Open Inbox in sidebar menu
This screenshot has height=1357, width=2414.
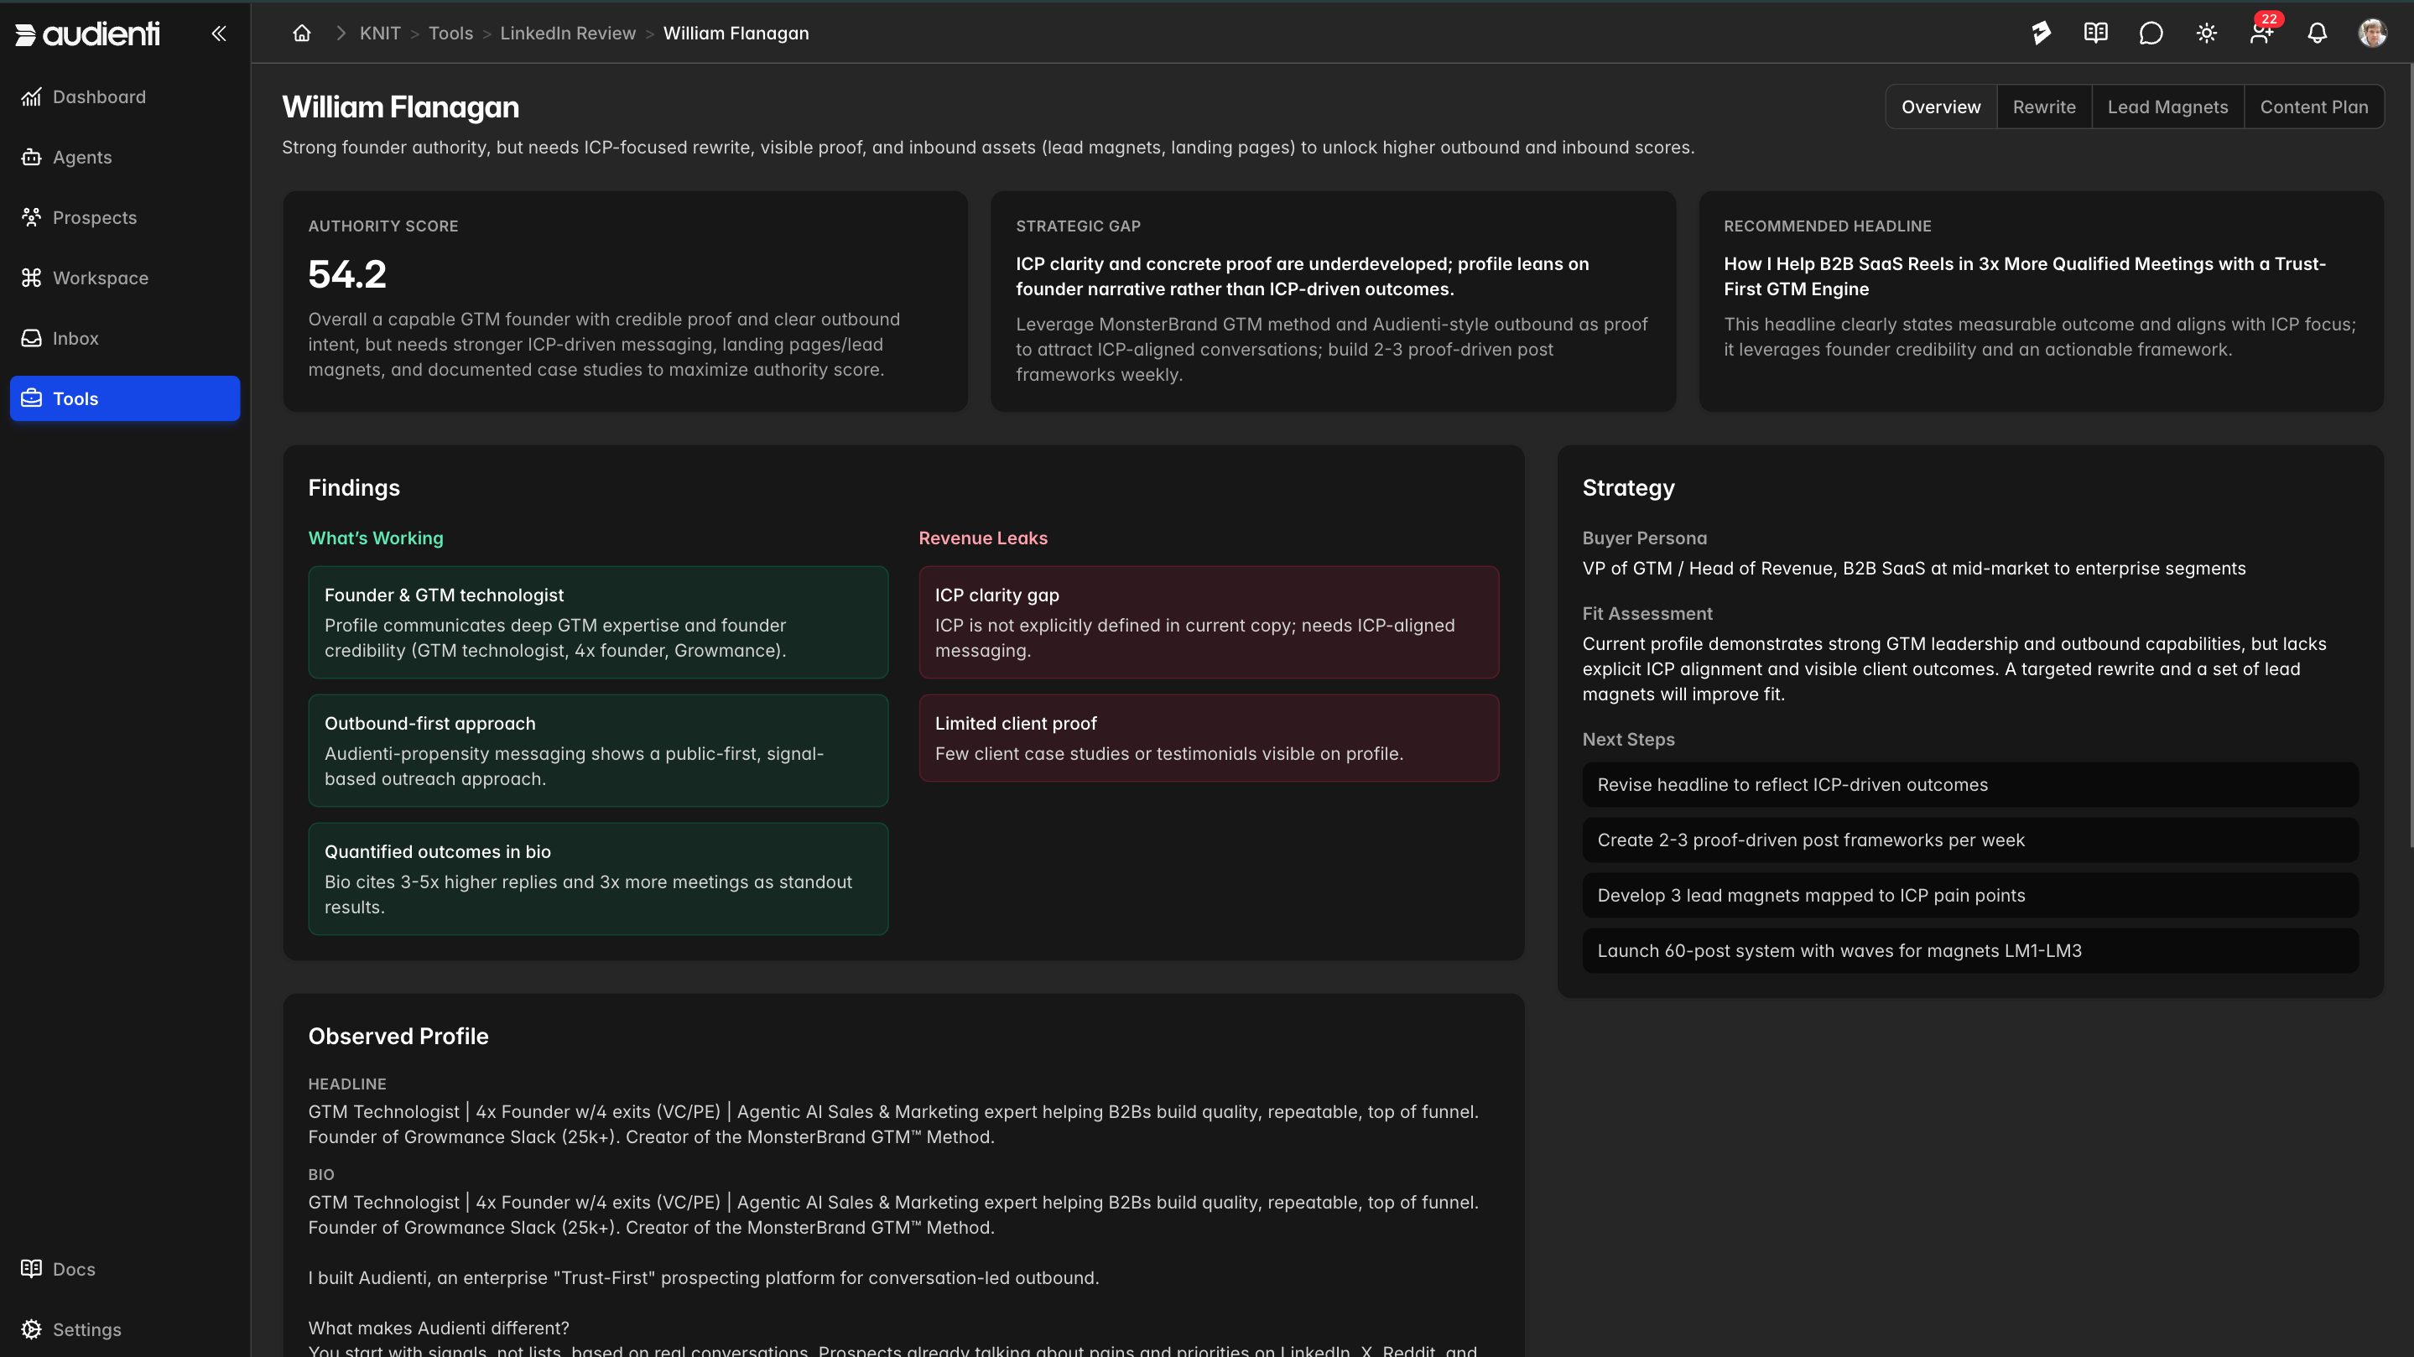pyautogui.click(x=125, y=338)
